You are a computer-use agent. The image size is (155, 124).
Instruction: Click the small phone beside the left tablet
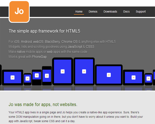point(28,79)
